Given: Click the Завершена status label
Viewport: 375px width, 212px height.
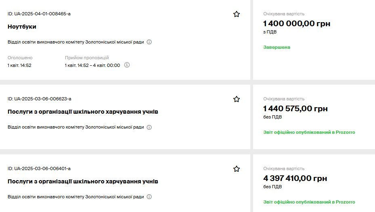Looking at the screenshot, I should click(x=277, y=47).
